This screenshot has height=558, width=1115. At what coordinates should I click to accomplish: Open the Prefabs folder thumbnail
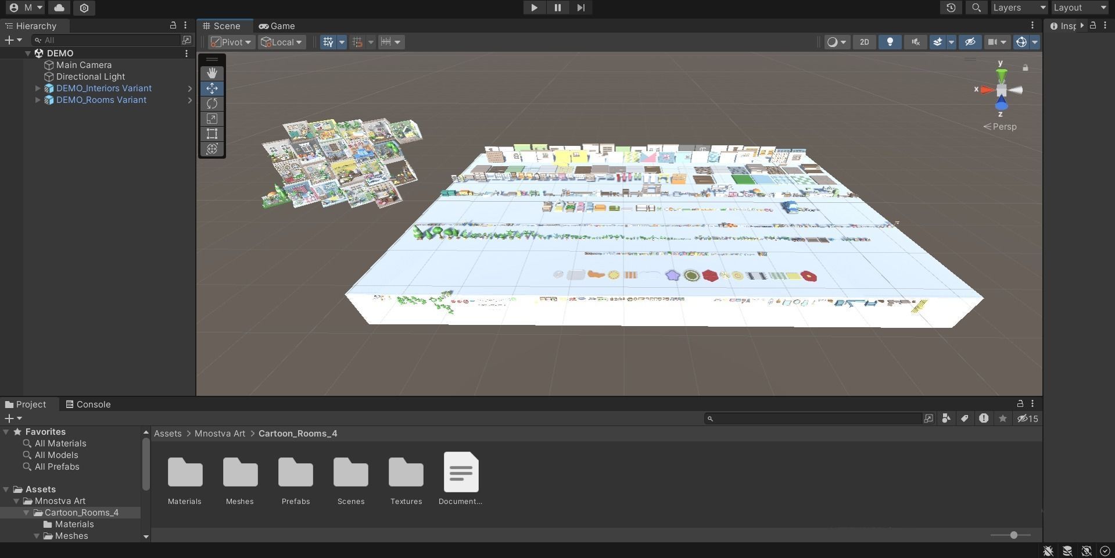click(x=296, y=472)
